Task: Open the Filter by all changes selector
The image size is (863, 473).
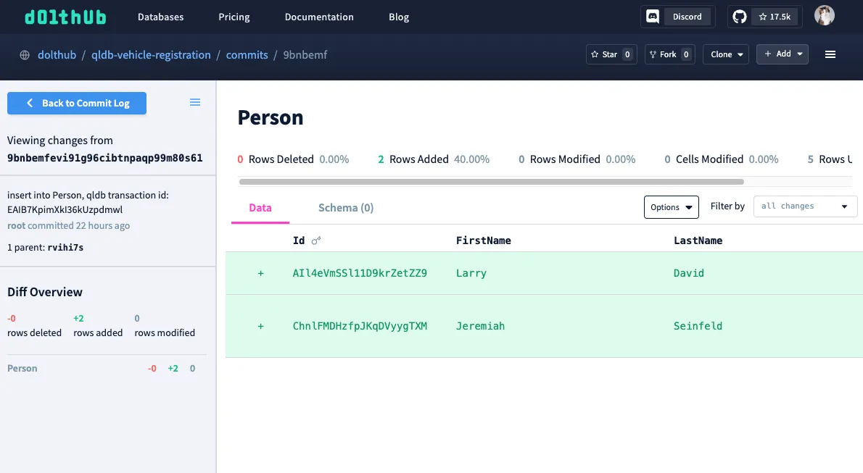Action: (805, 206)
